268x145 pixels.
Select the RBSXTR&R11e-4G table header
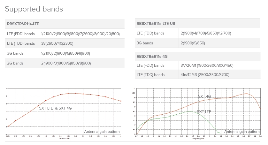(x=152, y=56)
